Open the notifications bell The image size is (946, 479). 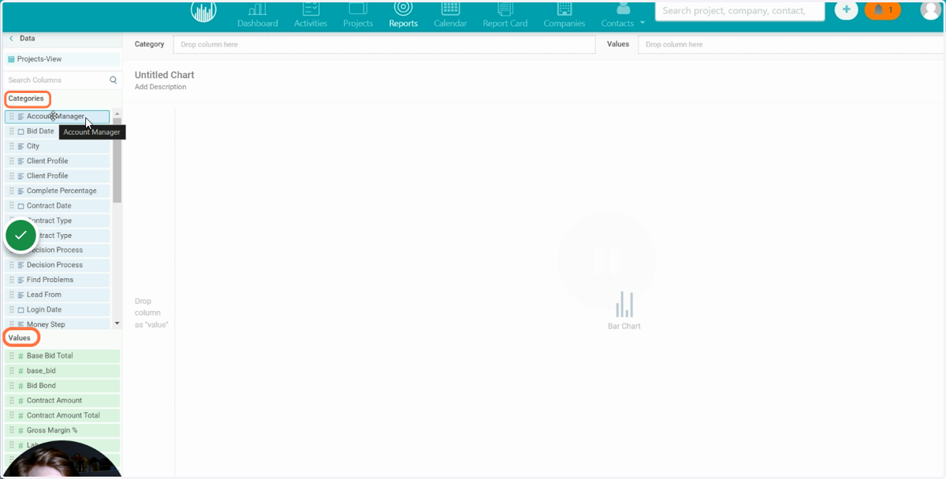point(882,10)
